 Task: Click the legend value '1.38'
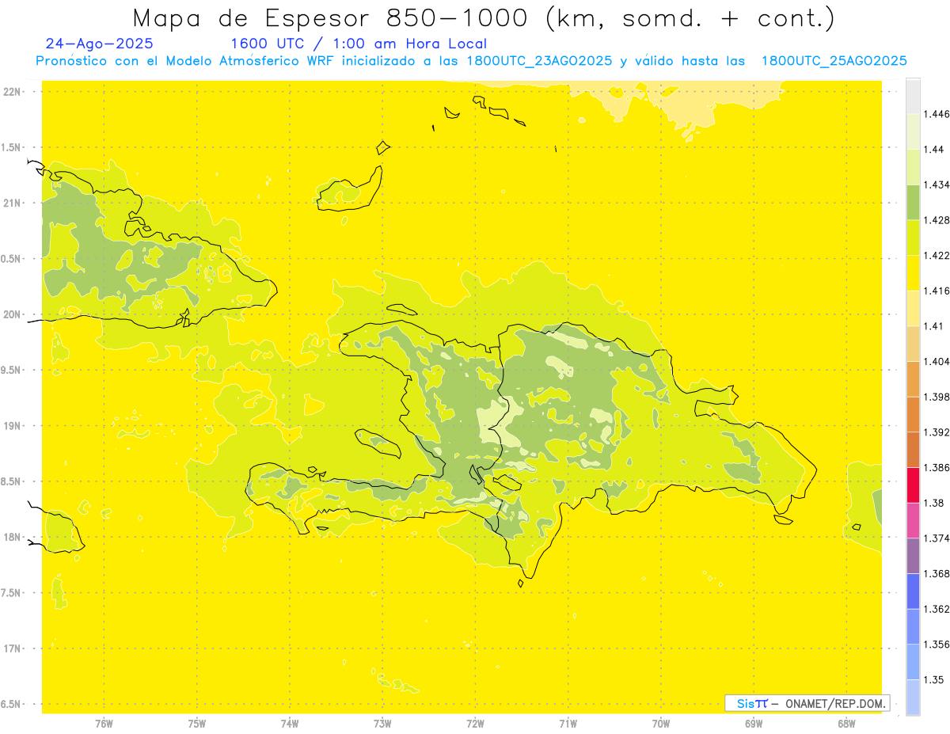[934, 503]
